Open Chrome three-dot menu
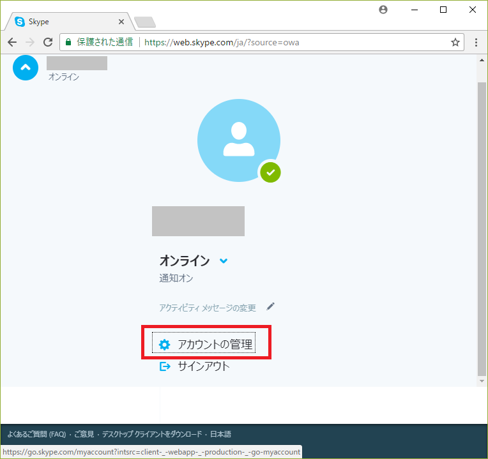The width and height of the screenshot is (488, 459). coord(476,42)
